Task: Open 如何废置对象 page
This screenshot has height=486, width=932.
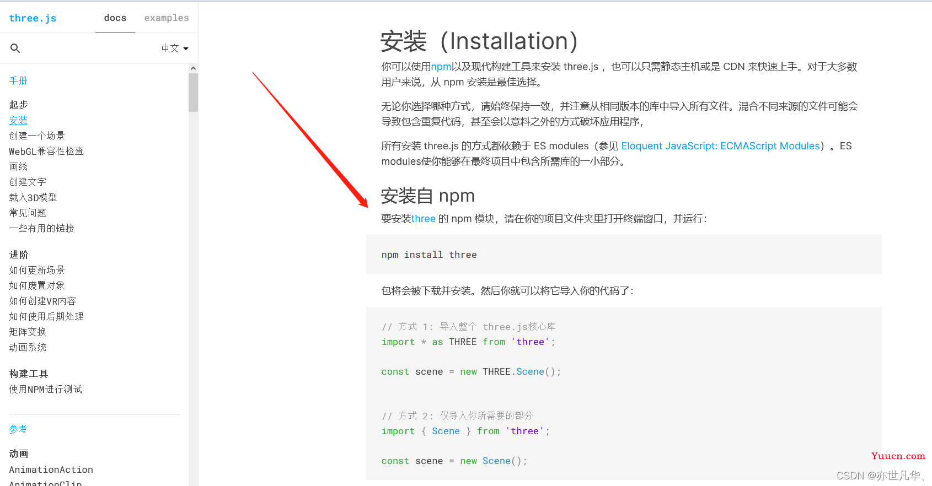Action: tap(37, 285)
